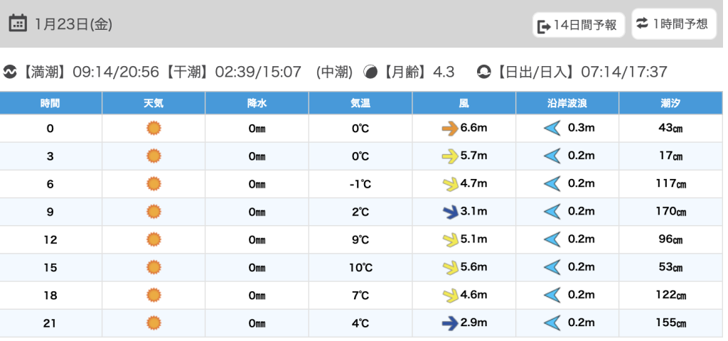Click the sunny icon in the 12時 row
728x341 pixels.
(154, 239)
